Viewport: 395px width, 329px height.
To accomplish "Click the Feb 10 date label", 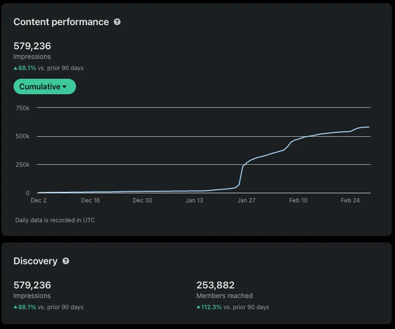I will pyautogui.click(x=298, y=200).
